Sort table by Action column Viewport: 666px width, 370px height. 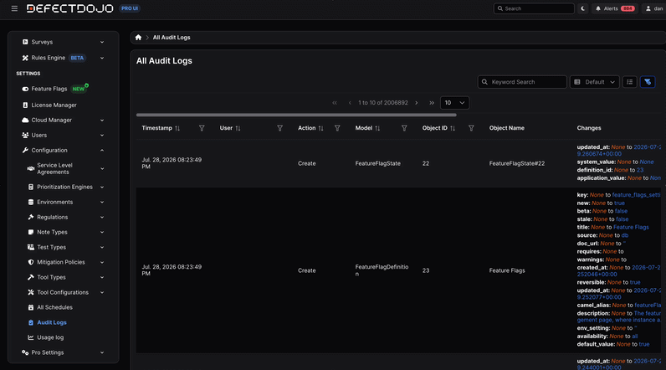(320, 128)
